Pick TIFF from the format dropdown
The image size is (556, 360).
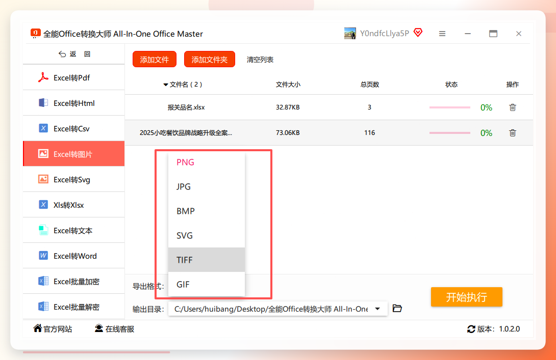(x=207, y=260)
